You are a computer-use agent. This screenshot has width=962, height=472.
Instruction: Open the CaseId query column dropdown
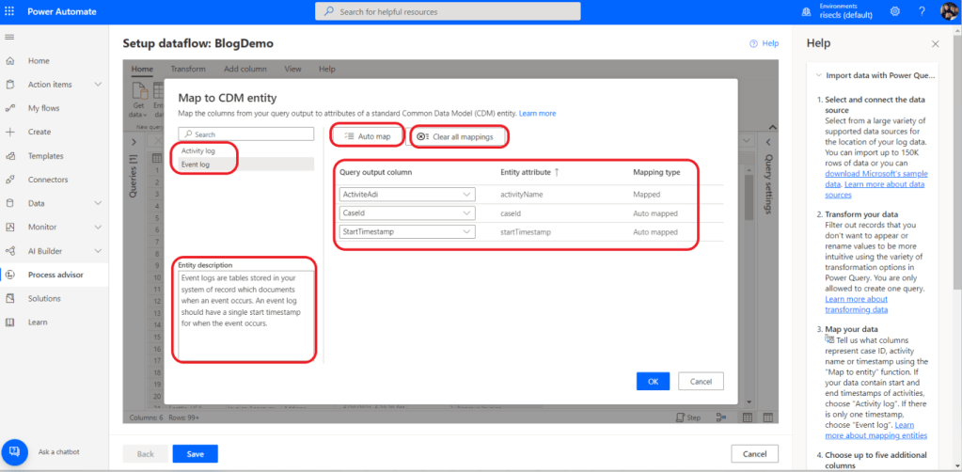pyautogui.click(x=467, y=213)
